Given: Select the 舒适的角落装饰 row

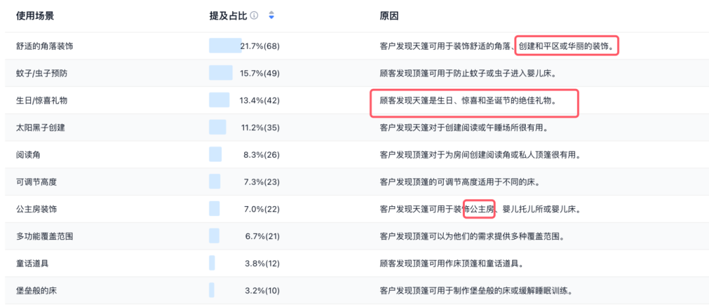Looking at the screenshot, I should pos(357,46).
